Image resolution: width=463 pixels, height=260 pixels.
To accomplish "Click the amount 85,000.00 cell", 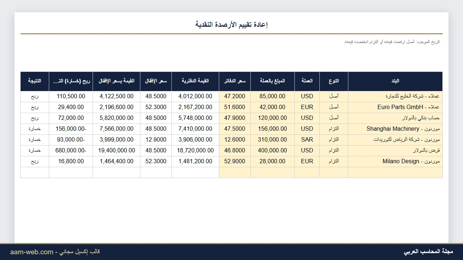I will (x=273, y=96).
